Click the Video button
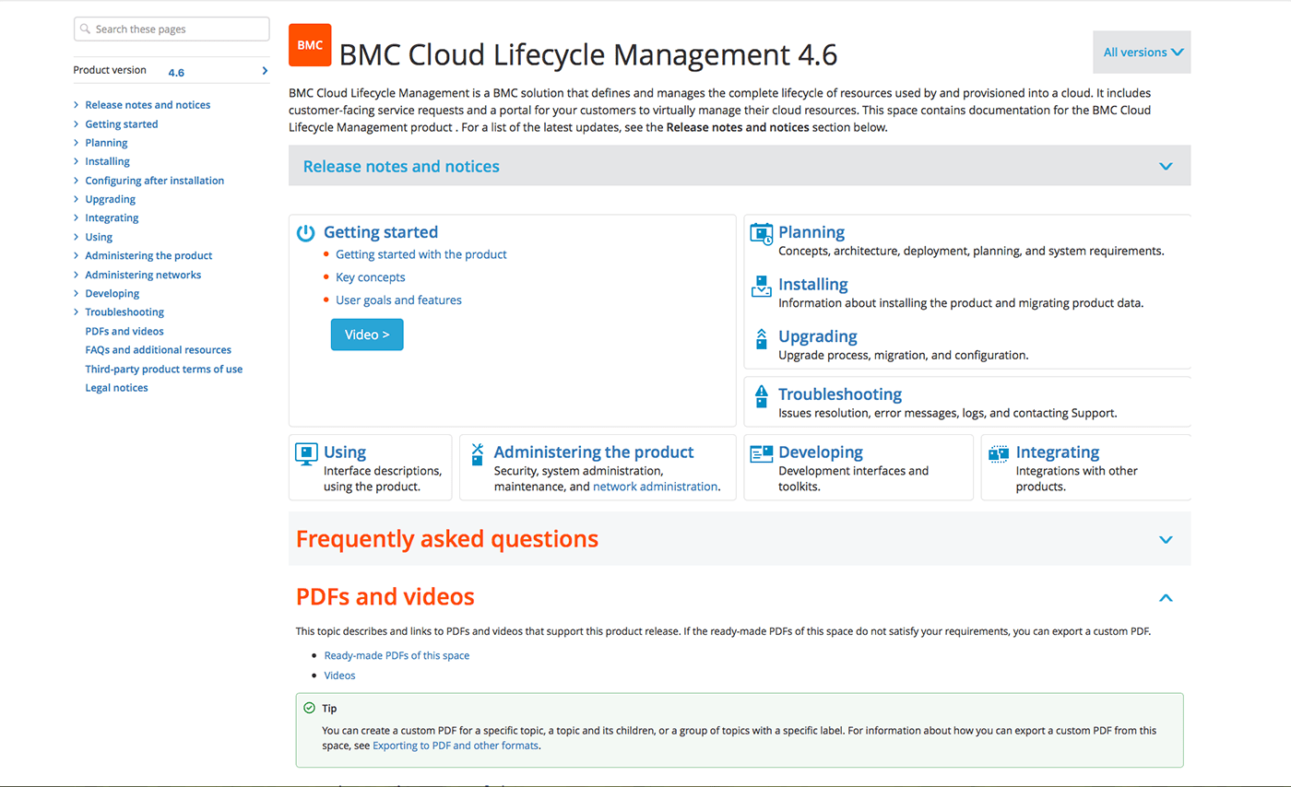Viewport: 1291px width, 787px height. tap(366, 334)
